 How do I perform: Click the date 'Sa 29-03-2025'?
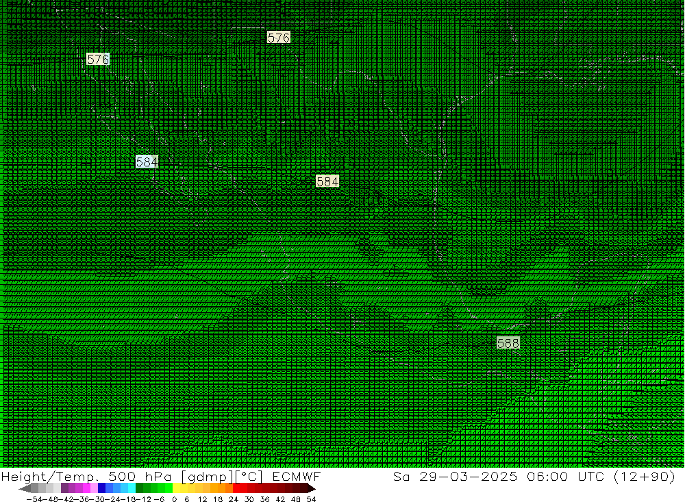(x=456, y=477)
